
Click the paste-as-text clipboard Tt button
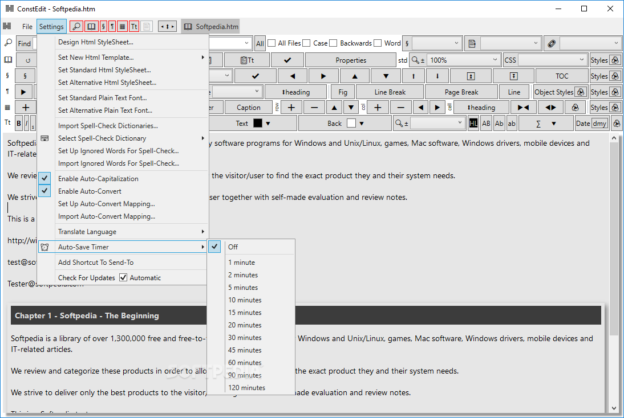pos(247,60)
